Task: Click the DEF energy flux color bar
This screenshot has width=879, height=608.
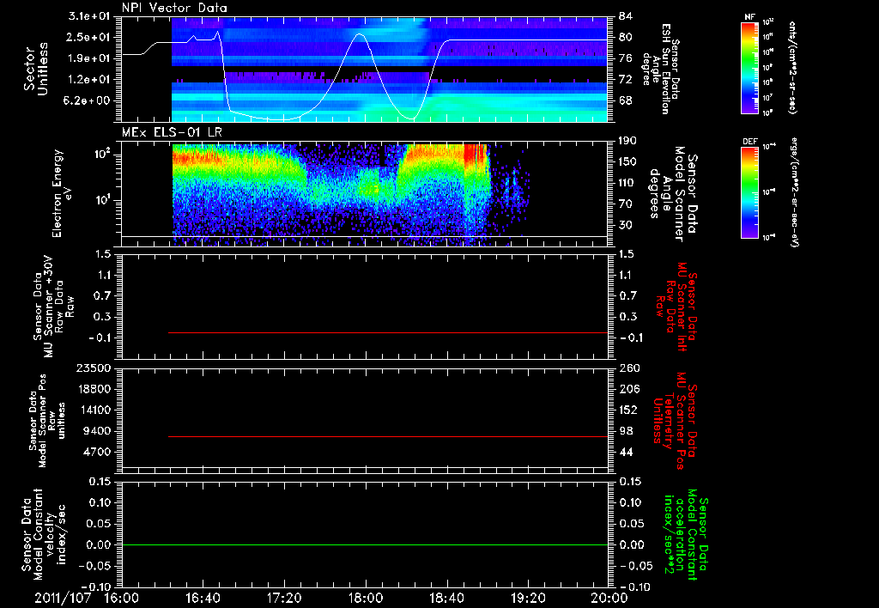Action: click(x=750, y=192)
